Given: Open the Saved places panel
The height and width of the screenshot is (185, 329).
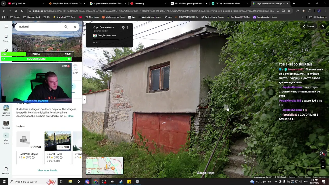Looking at the screenshot, I should pos(6,39).
